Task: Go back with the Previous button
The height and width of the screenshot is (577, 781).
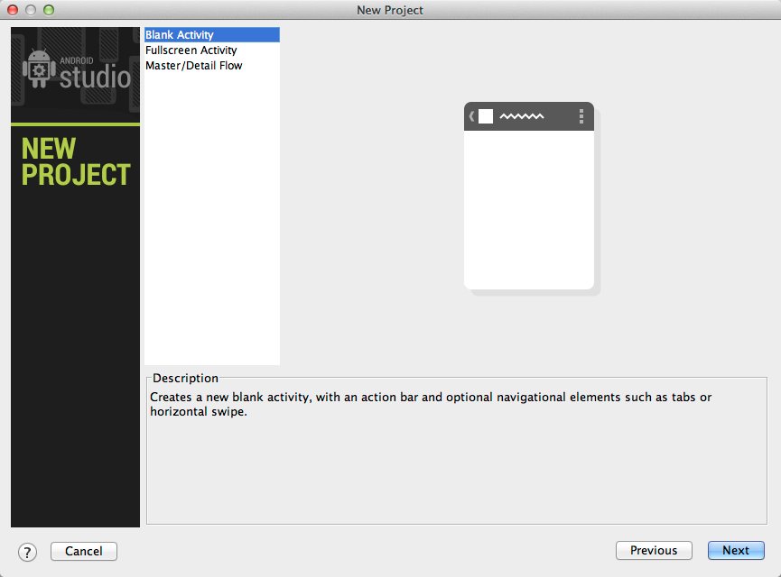Action: click(654, 551)
